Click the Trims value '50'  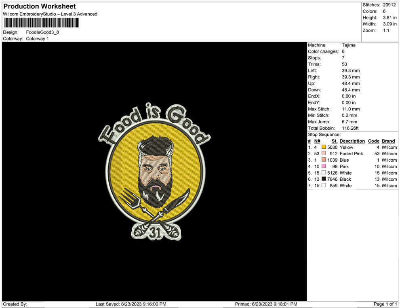coord(344,64)
